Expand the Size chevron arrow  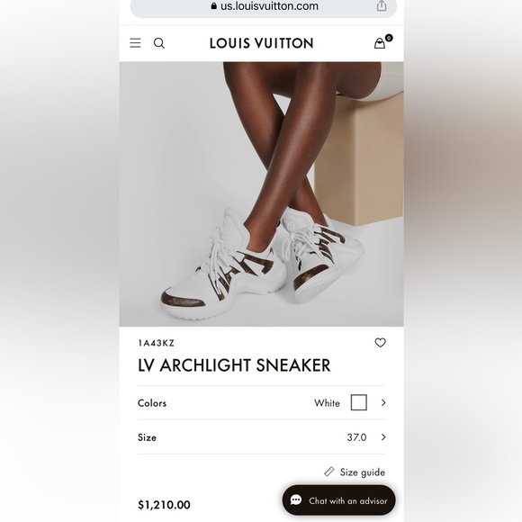[x=383, y=436]
